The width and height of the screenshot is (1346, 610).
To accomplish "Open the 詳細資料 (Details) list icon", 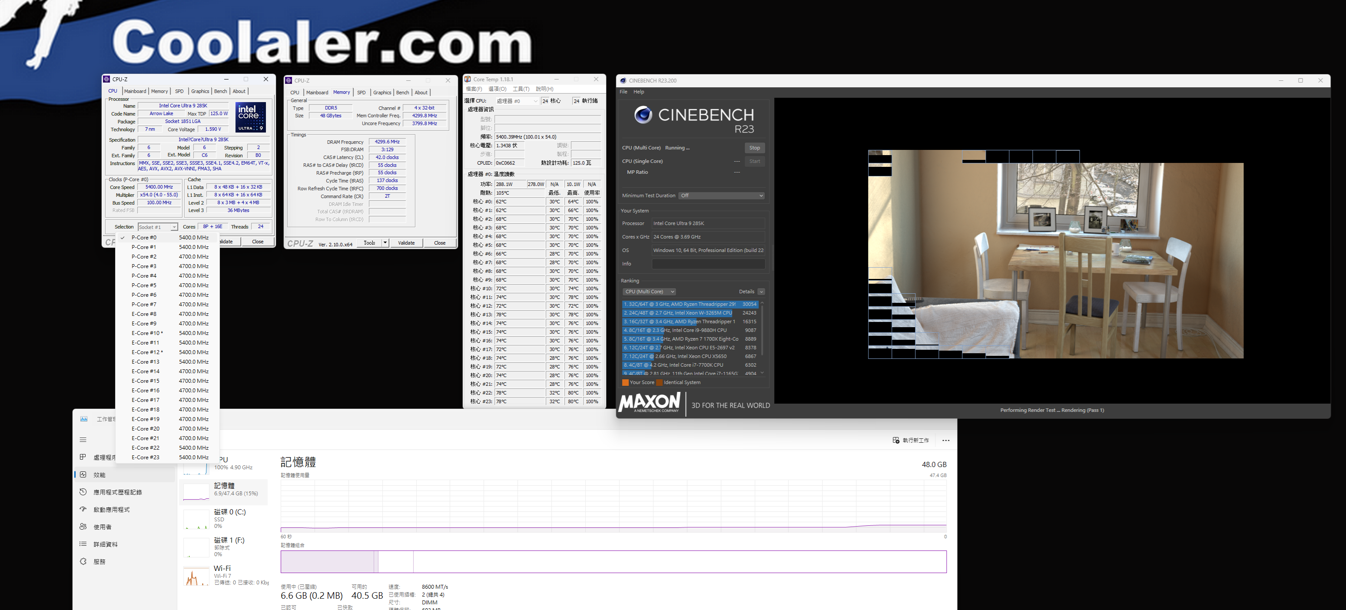I will coord(83,544).
